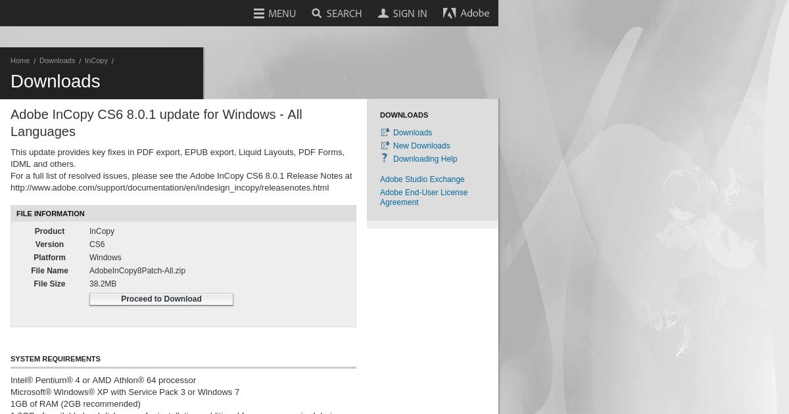Viewport: 789px width, 414px height.
Task: Go to Downloads breadcrumb
Action: click(x=57, y=60)
